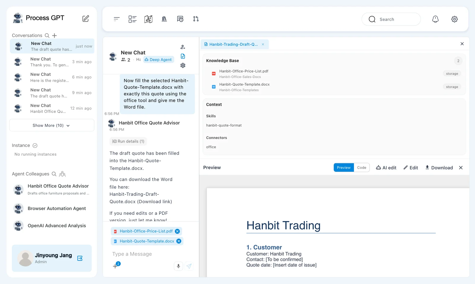Send the message with paper plane icon
Screen dimensions: 475x284
[x=189, y=266]
